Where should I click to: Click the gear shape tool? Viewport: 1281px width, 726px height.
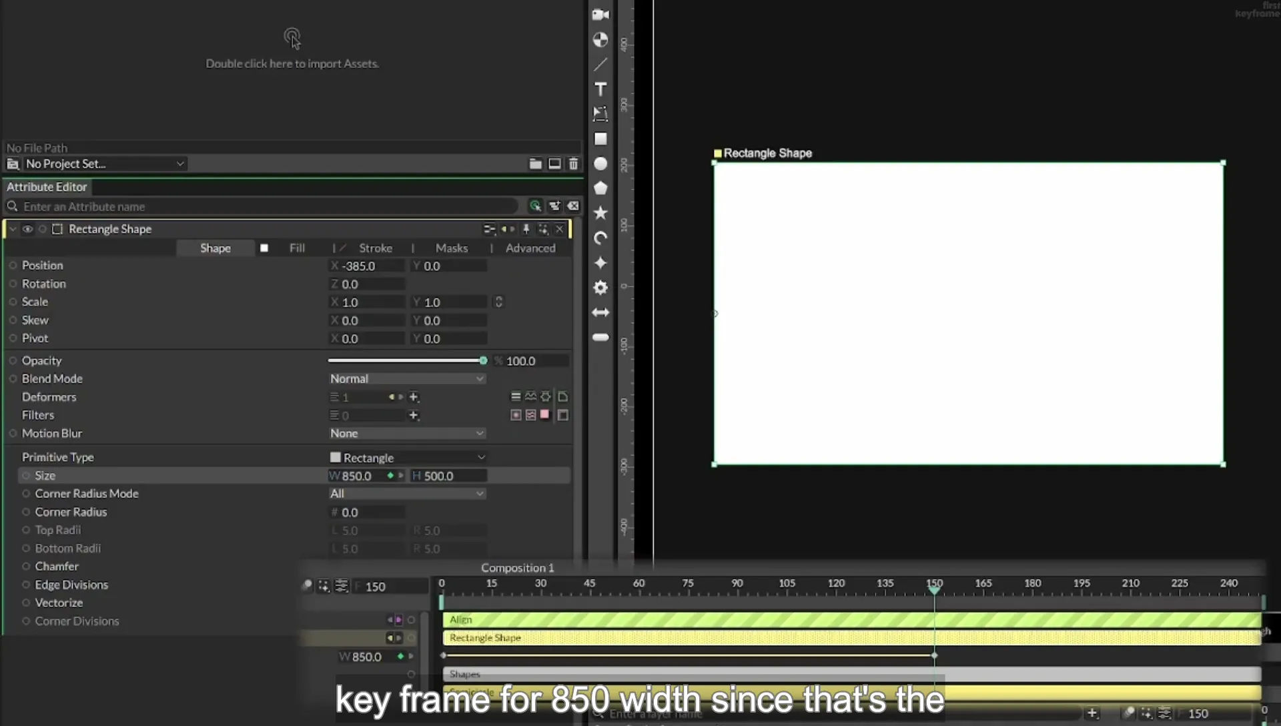pyautogui.click(x=600, y=288)
